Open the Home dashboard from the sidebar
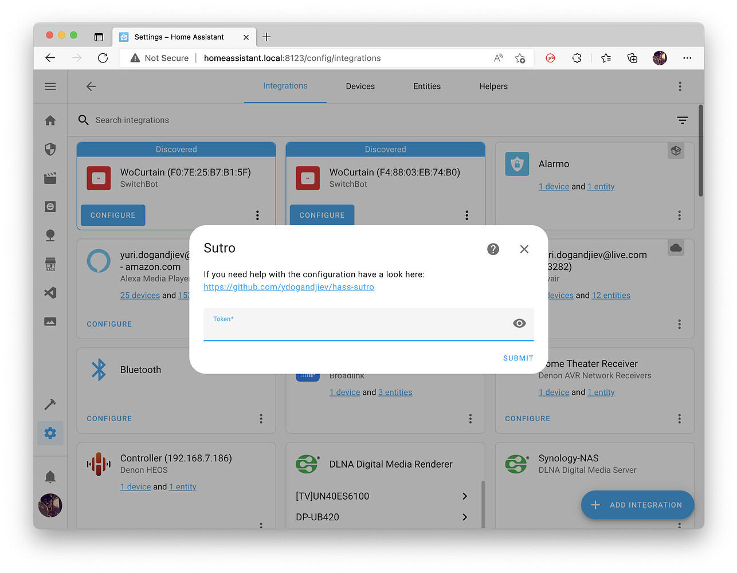737x573 pixels. click(x=50, y=120)
